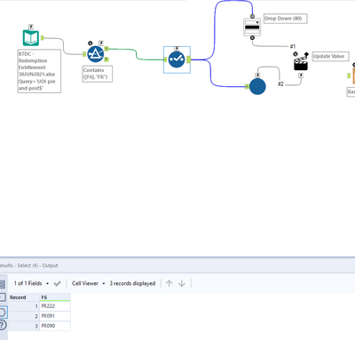Select cell FR090
This screenshot has width=355, height=340.
click(55, 326)
